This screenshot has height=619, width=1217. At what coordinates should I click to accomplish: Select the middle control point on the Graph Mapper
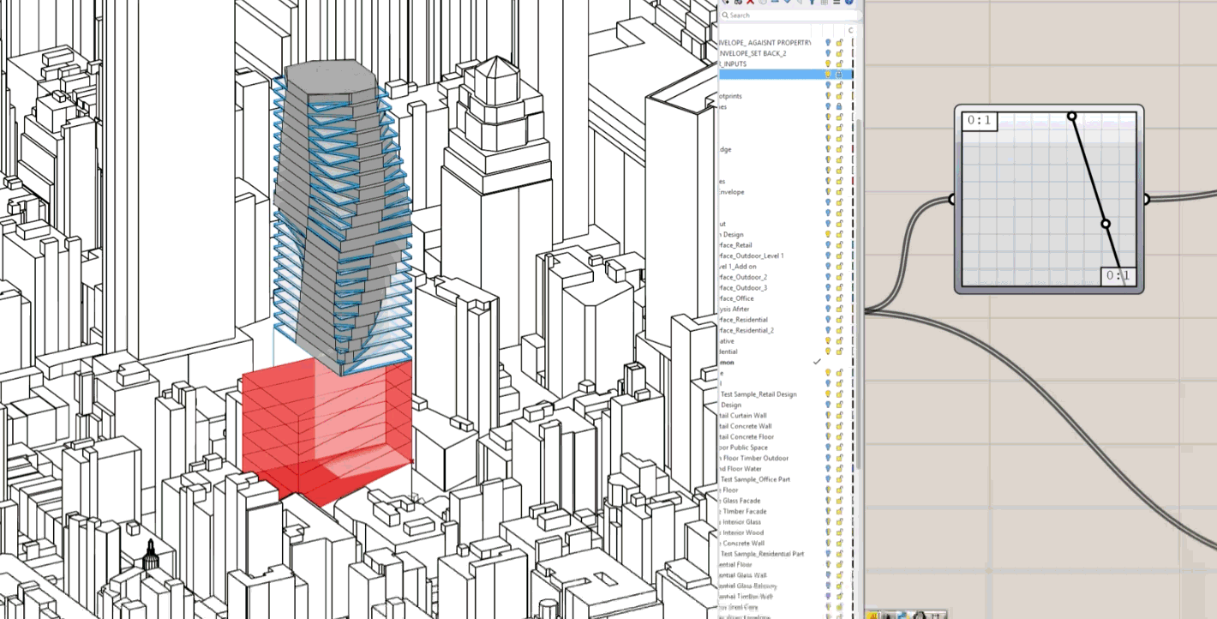(1106, 224)
